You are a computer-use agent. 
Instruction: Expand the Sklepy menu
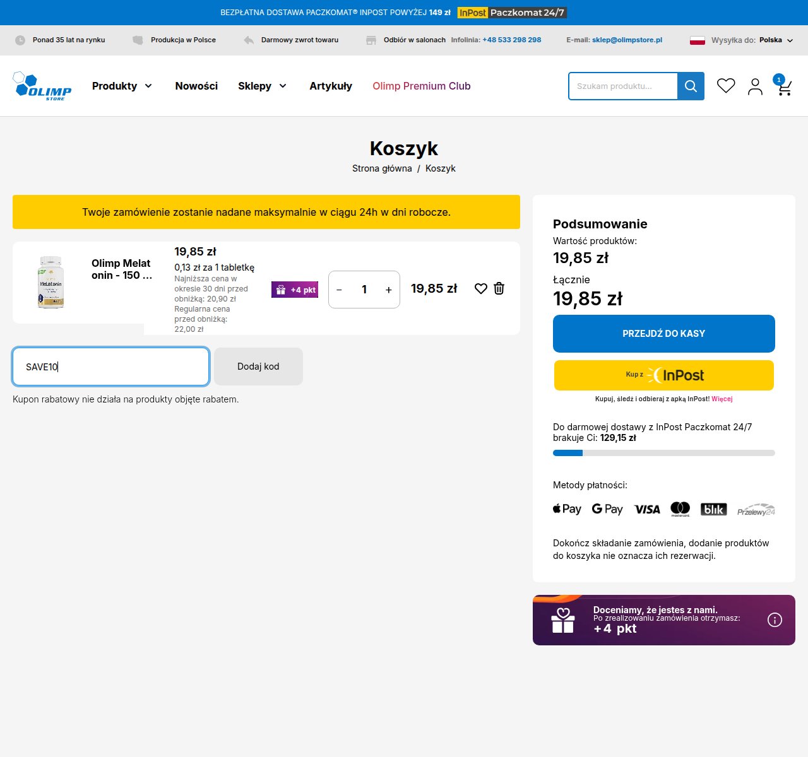coord(262,86)
